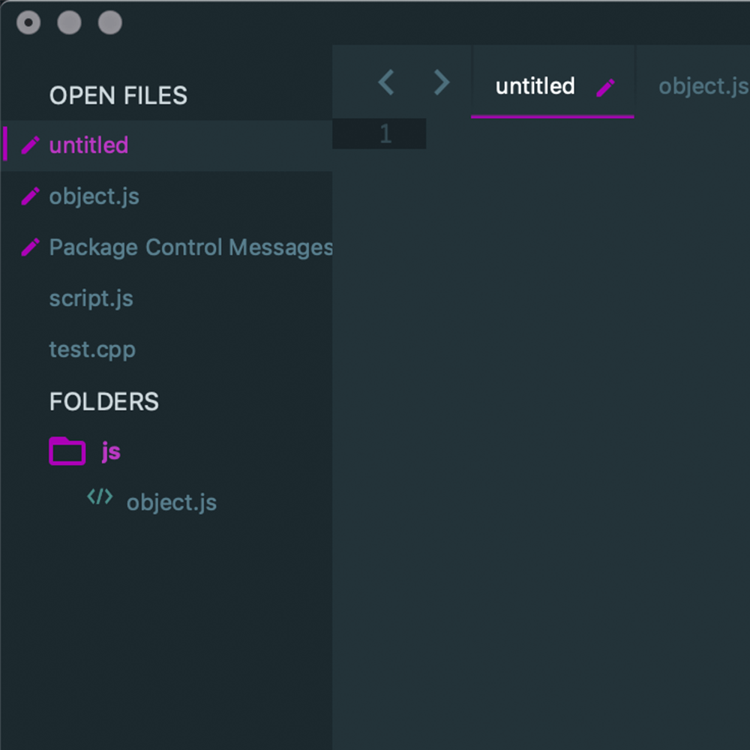Click the pencil icon on untitled tab
750x750 pixels.
[605, 88]
